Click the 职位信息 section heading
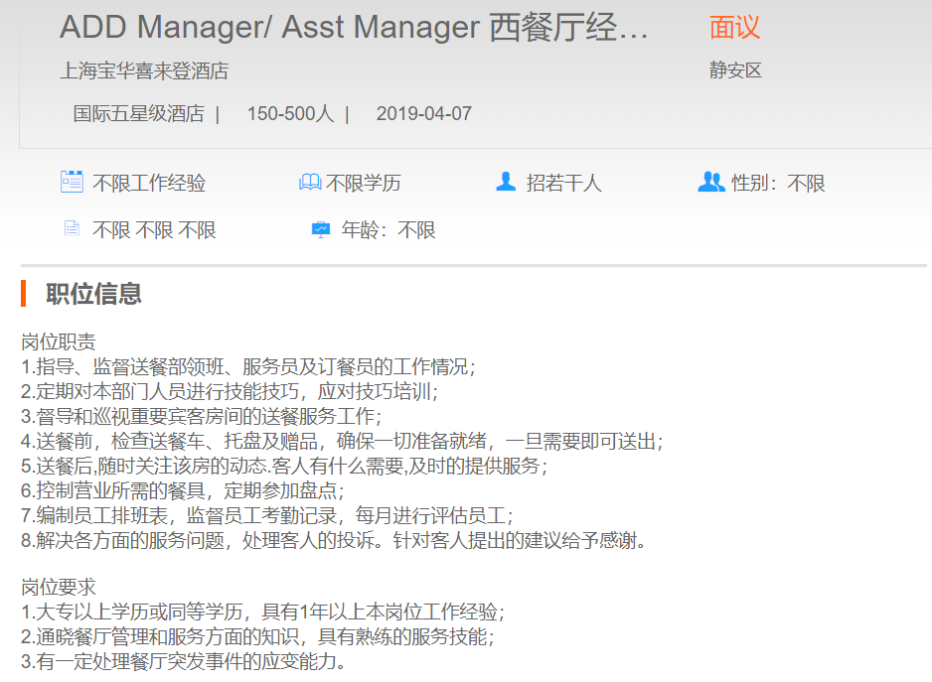Image resolution: width=932 pixels, height=682 pixels. (x=93, y=293)
